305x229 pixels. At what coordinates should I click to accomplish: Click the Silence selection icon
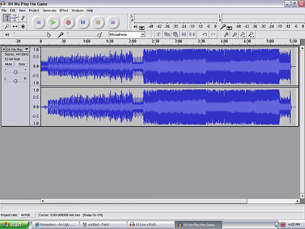[x=192, y=35]
